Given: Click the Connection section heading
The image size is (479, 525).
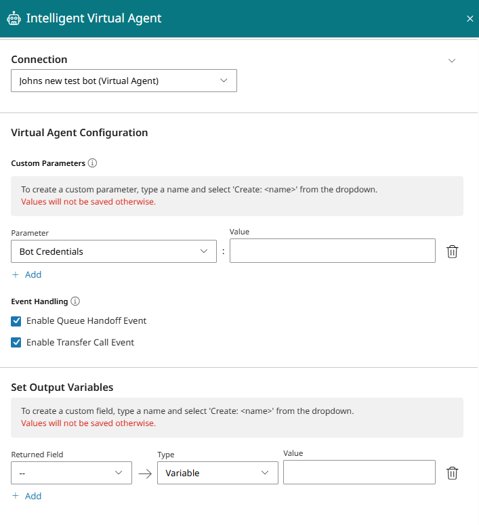Looking at the screenshot, I should (39, 59).
